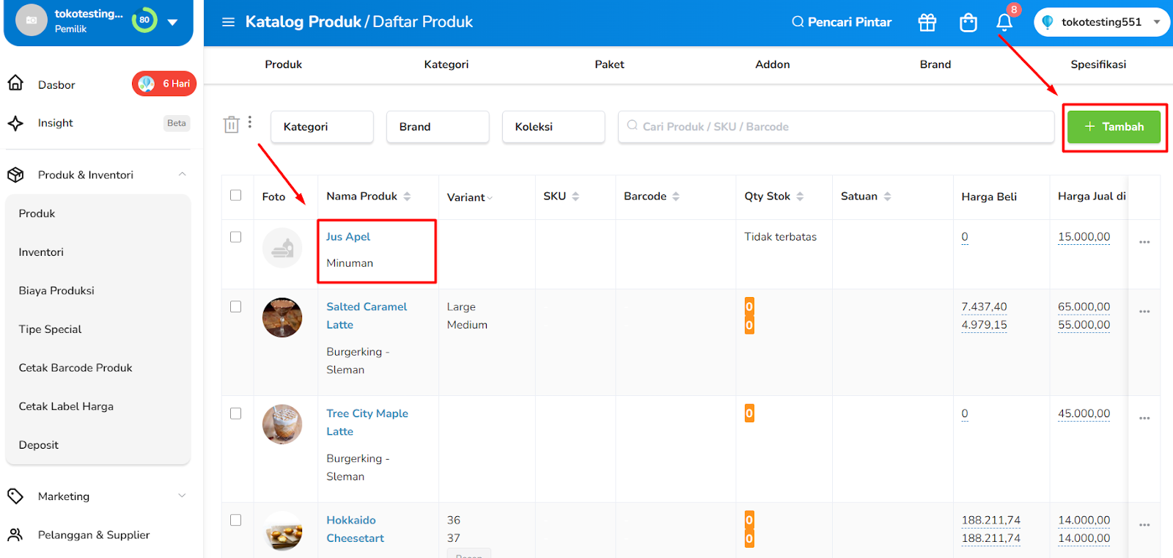
Task: Select the Jus Apel row checkbox
Action: point(235,237)
